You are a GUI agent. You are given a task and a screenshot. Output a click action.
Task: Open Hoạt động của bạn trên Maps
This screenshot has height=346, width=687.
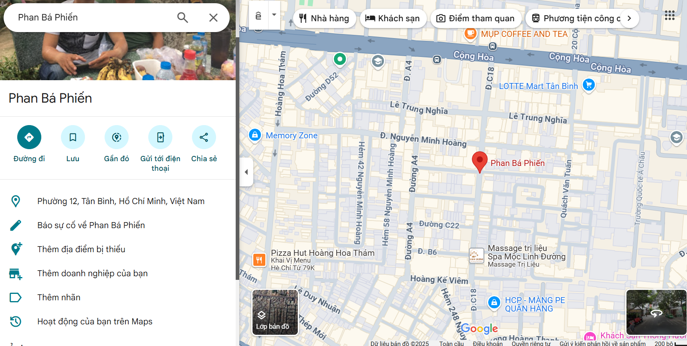[x=118, y=322]
